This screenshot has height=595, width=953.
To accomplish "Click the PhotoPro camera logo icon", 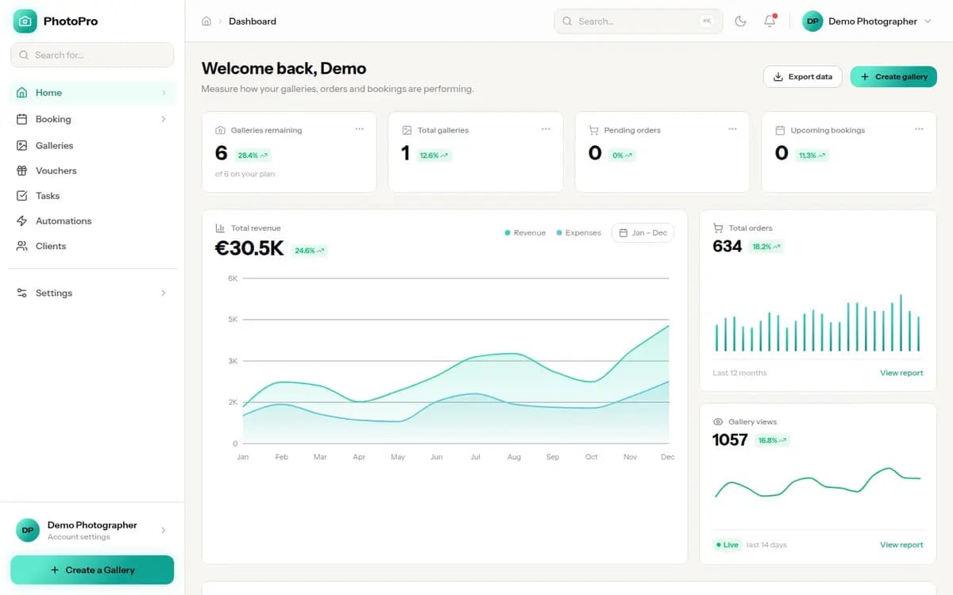I will pos(25,21).
